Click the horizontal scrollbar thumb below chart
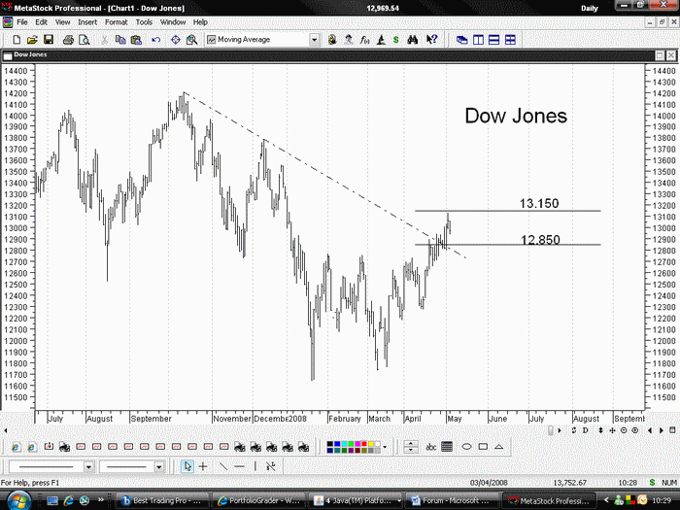The height and width of the screenshot is (510, 680). [551, 430]
